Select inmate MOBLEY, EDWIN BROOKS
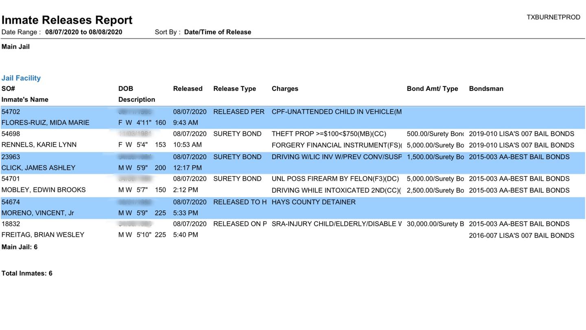Viewport: 586px width, 330px height. point(44,190)
